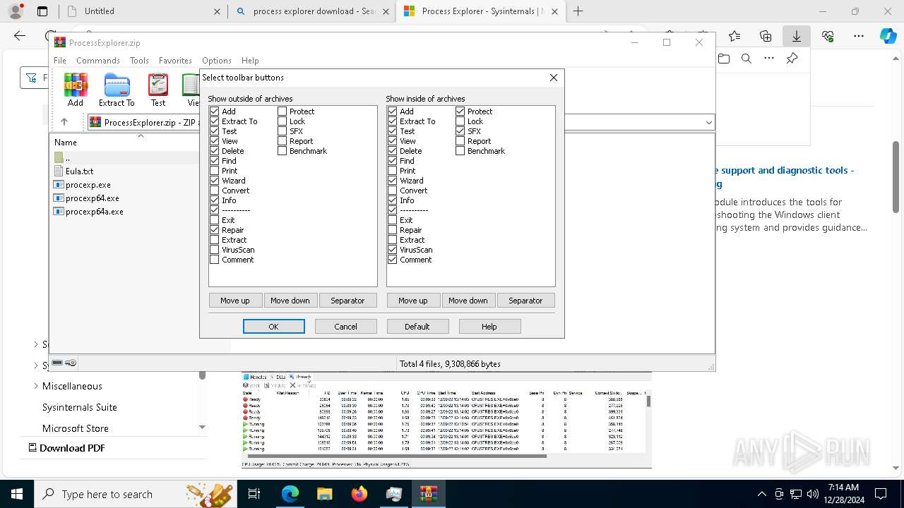Click WinRAR icon on taskbar
The height and width of the screenshot is (508, 904).
point(429,494)
